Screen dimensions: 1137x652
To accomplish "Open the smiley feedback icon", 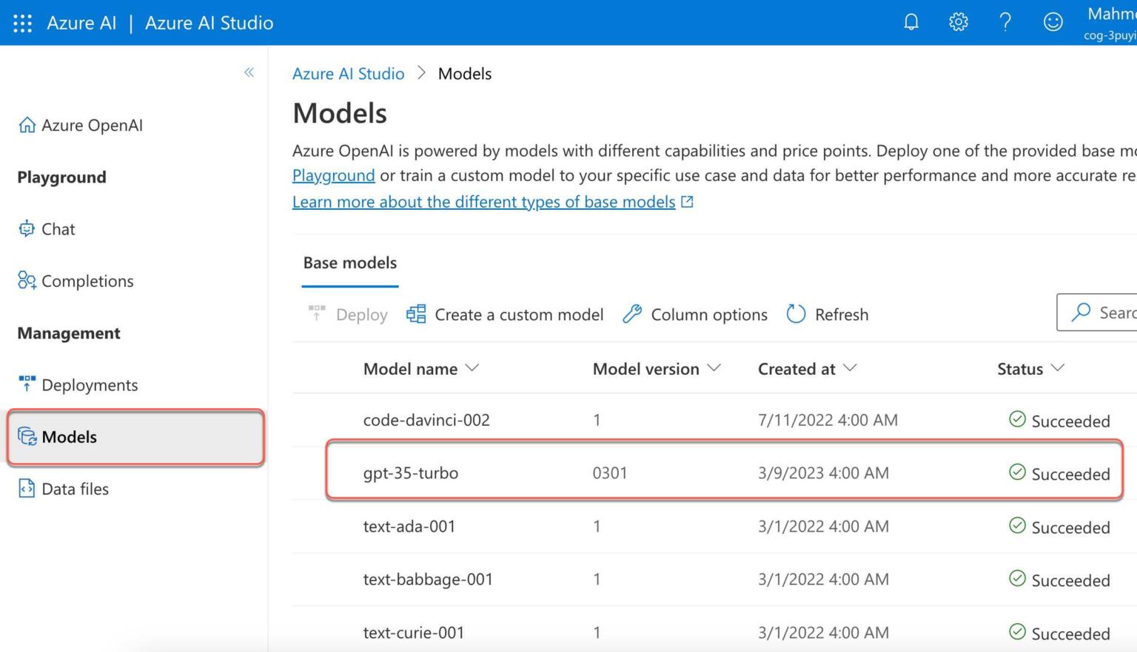I will 1053,22.
